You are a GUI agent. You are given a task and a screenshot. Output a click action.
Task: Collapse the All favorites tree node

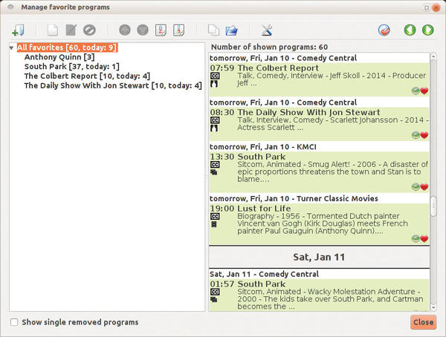point(12,48)
